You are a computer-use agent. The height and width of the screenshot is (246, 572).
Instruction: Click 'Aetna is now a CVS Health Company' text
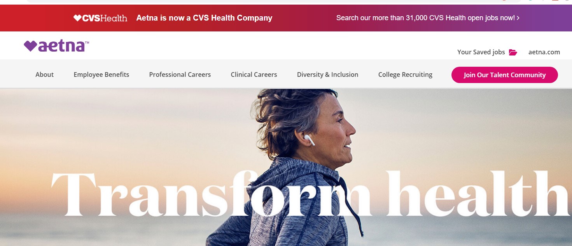tap(204, 18)
